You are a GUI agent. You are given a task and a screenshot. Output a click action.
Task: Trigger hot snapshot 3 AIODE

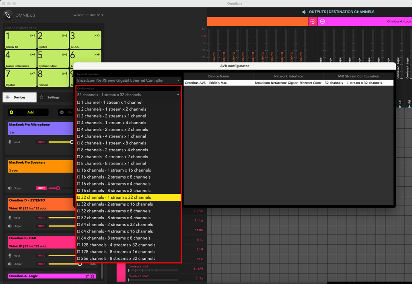click(85, 40)
